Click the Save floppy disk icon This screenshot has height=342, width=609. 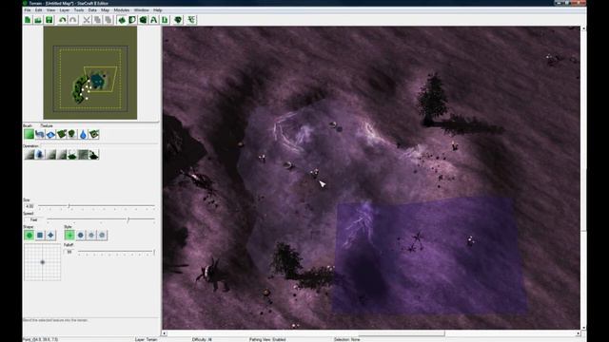[49, 20]
